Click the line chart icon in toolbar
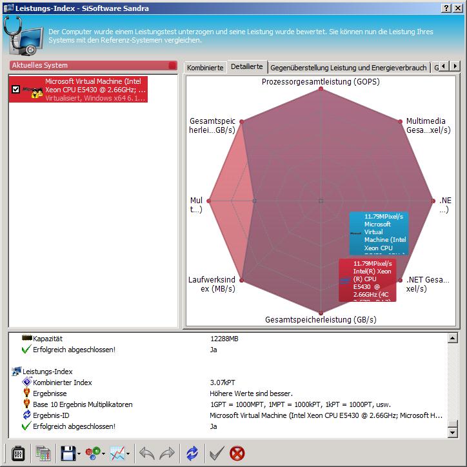 (117, 453)
